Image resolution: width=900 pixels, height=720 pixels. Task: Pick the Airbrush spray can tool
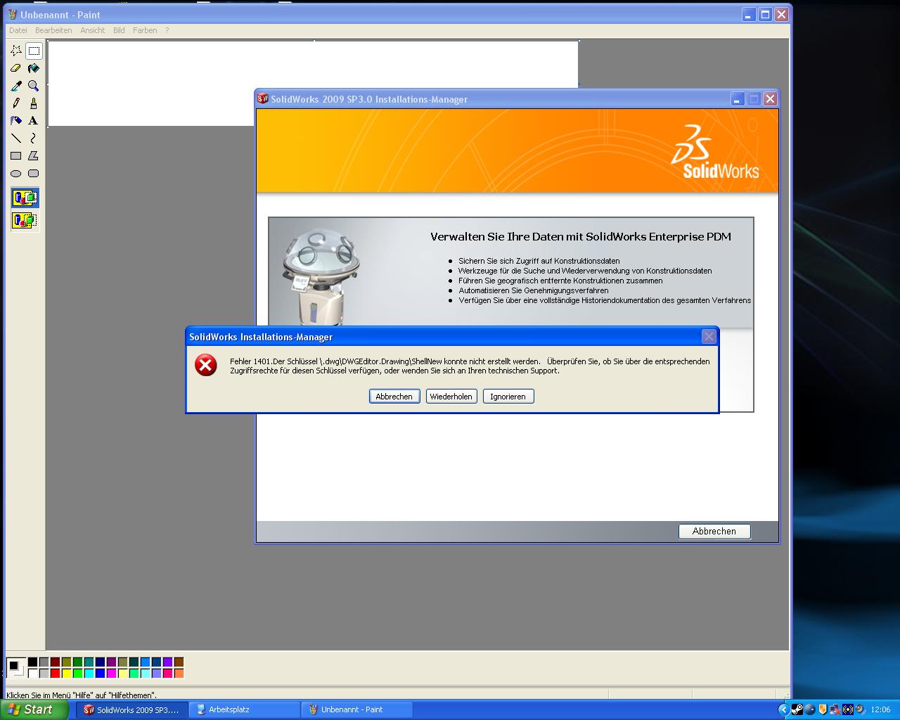coord(16,121)
